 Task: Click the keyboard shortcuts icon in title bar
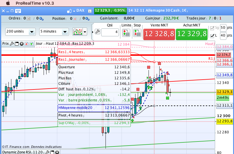[18, 11]
